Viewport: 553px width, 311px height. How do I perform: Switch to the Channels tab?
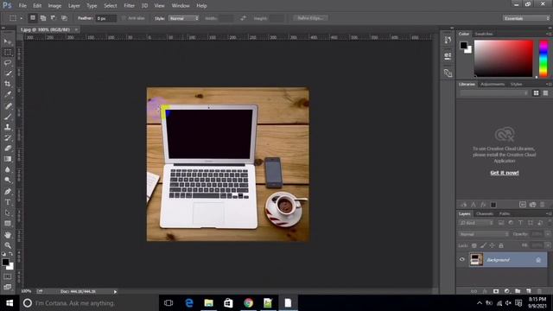[x=484, y=213]
